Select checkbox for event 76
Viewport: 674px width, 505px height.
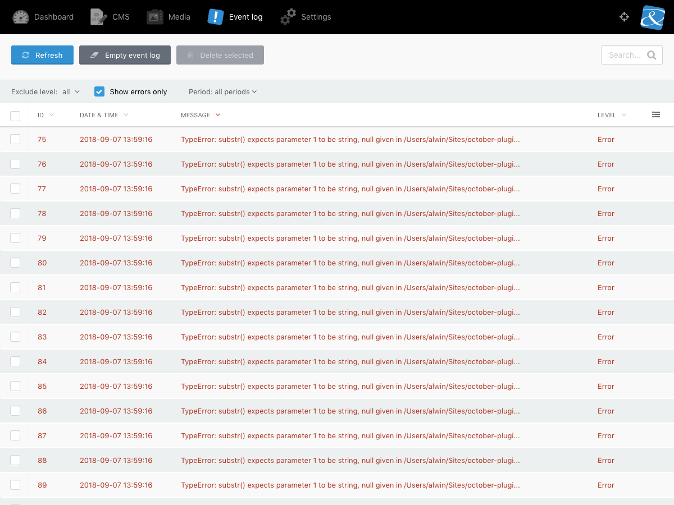[x=15, y=164]
